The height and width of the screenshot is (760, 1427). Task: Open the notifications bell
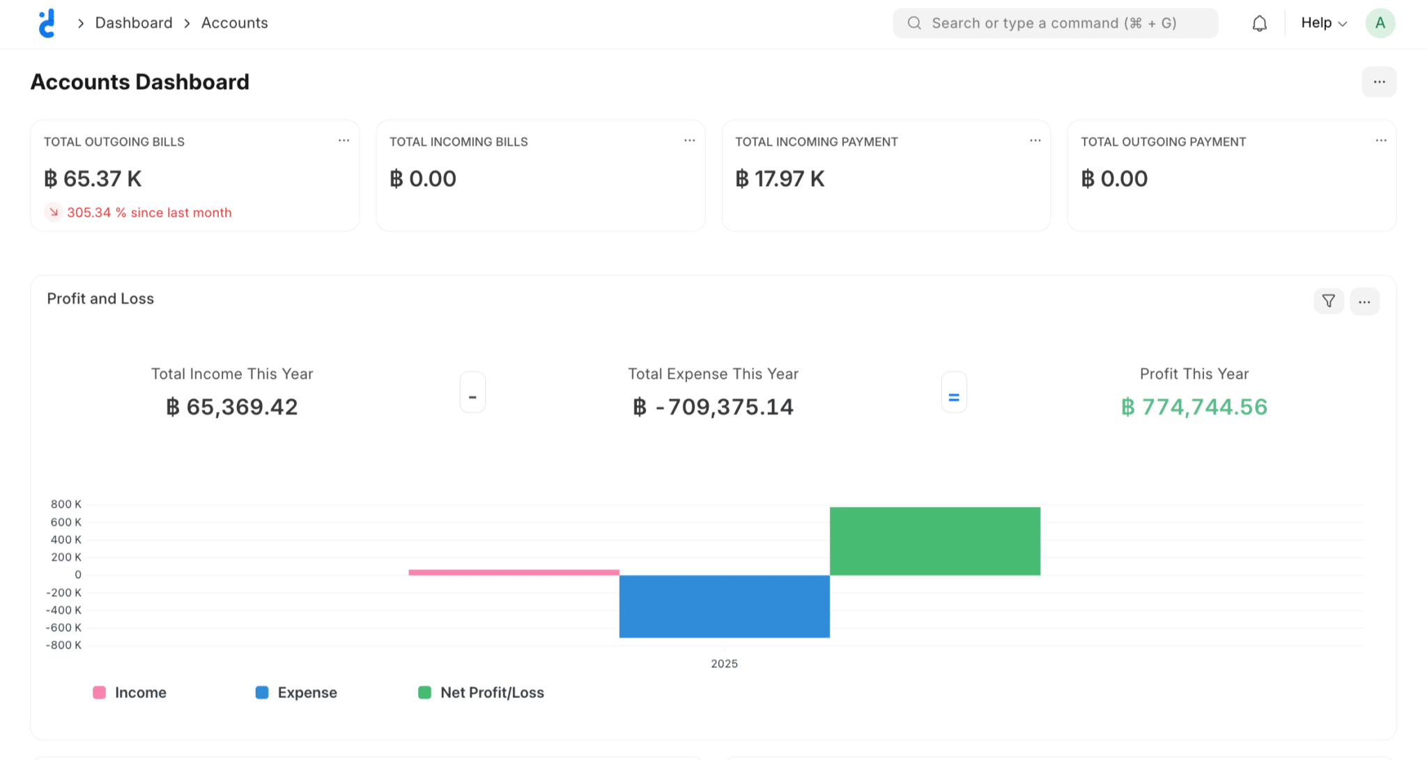click(1259, 24)
